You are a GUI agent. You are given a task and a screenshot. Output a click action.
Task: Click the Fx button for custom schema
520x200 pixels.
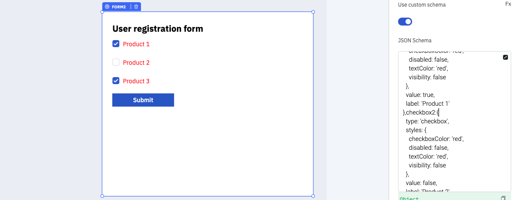[508, 4]
